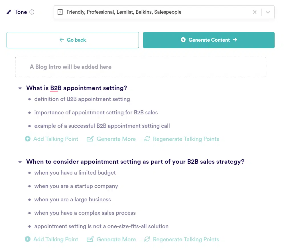
Task: Click Generate More icon under first section
Action: [x=90, y=139]
